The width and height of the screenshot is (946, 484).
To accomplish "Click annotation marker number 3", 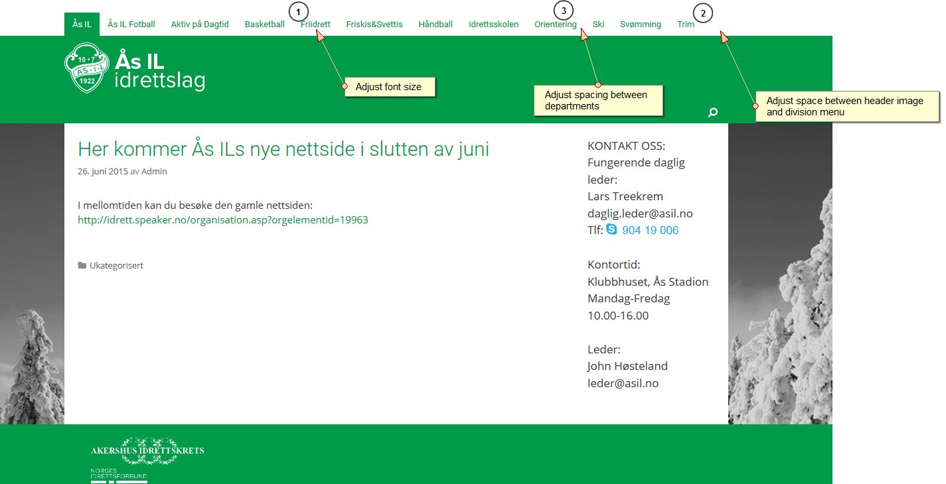I will click(564, 10).
